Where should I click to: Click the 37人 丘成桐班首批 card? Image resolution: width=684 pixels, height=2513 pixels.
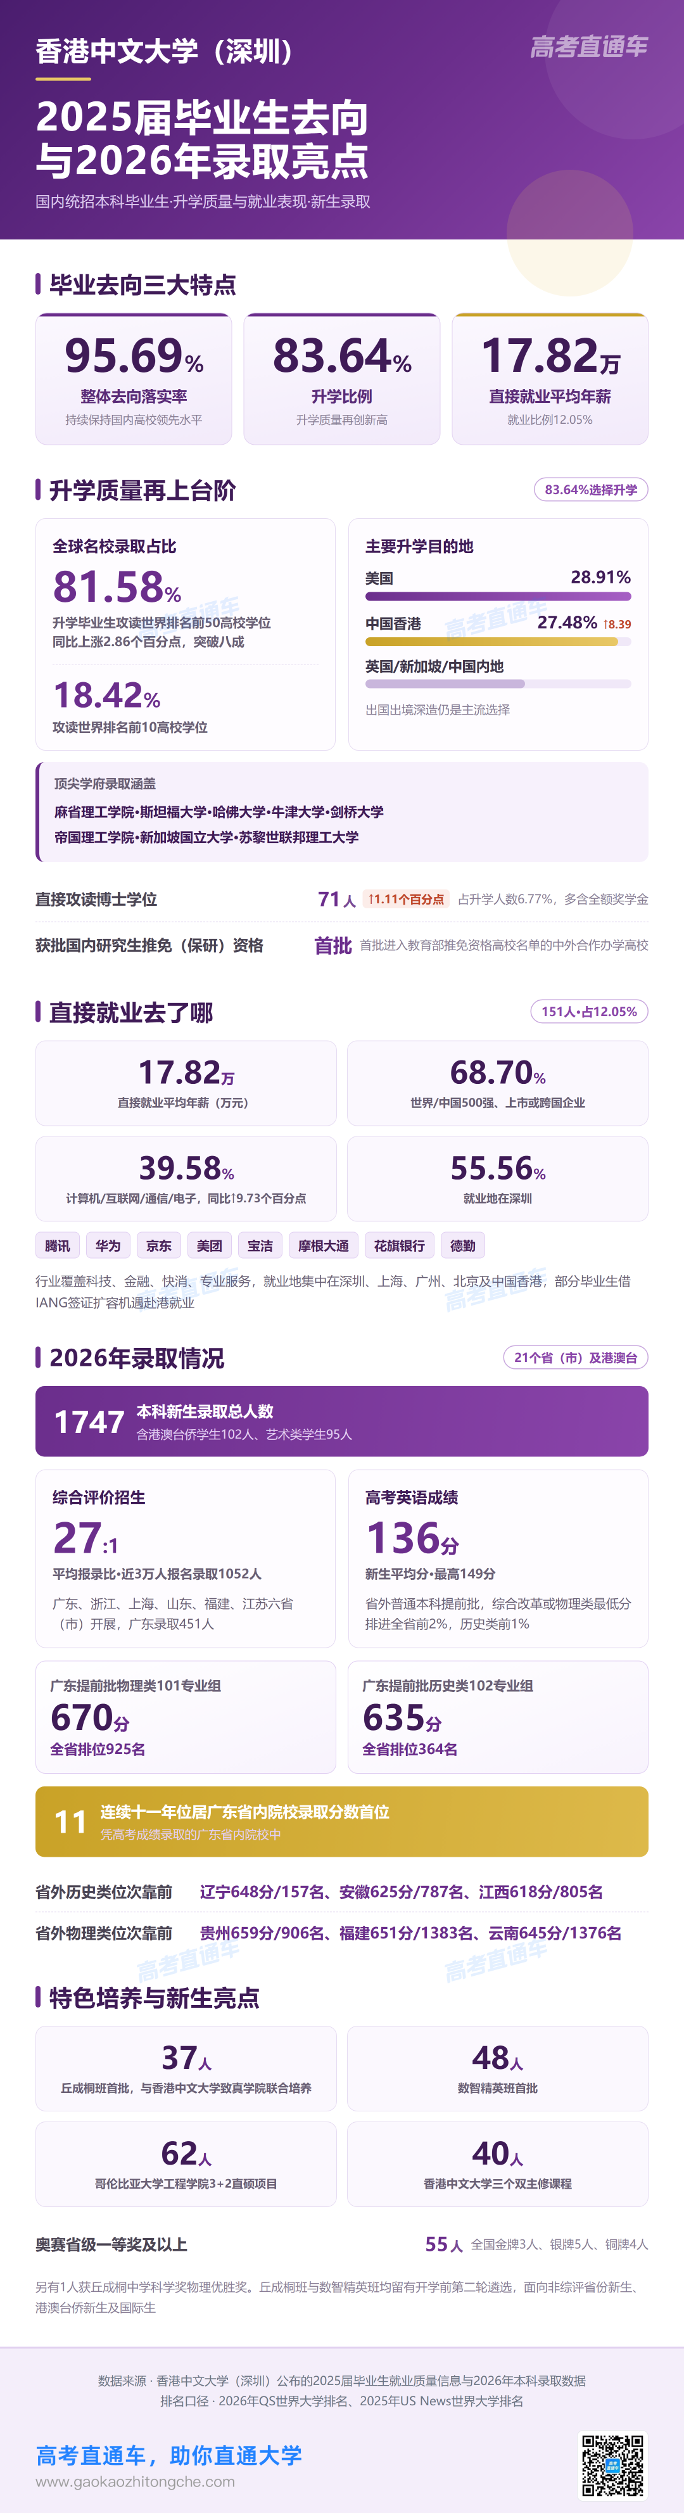click(x=186, y=2068)
